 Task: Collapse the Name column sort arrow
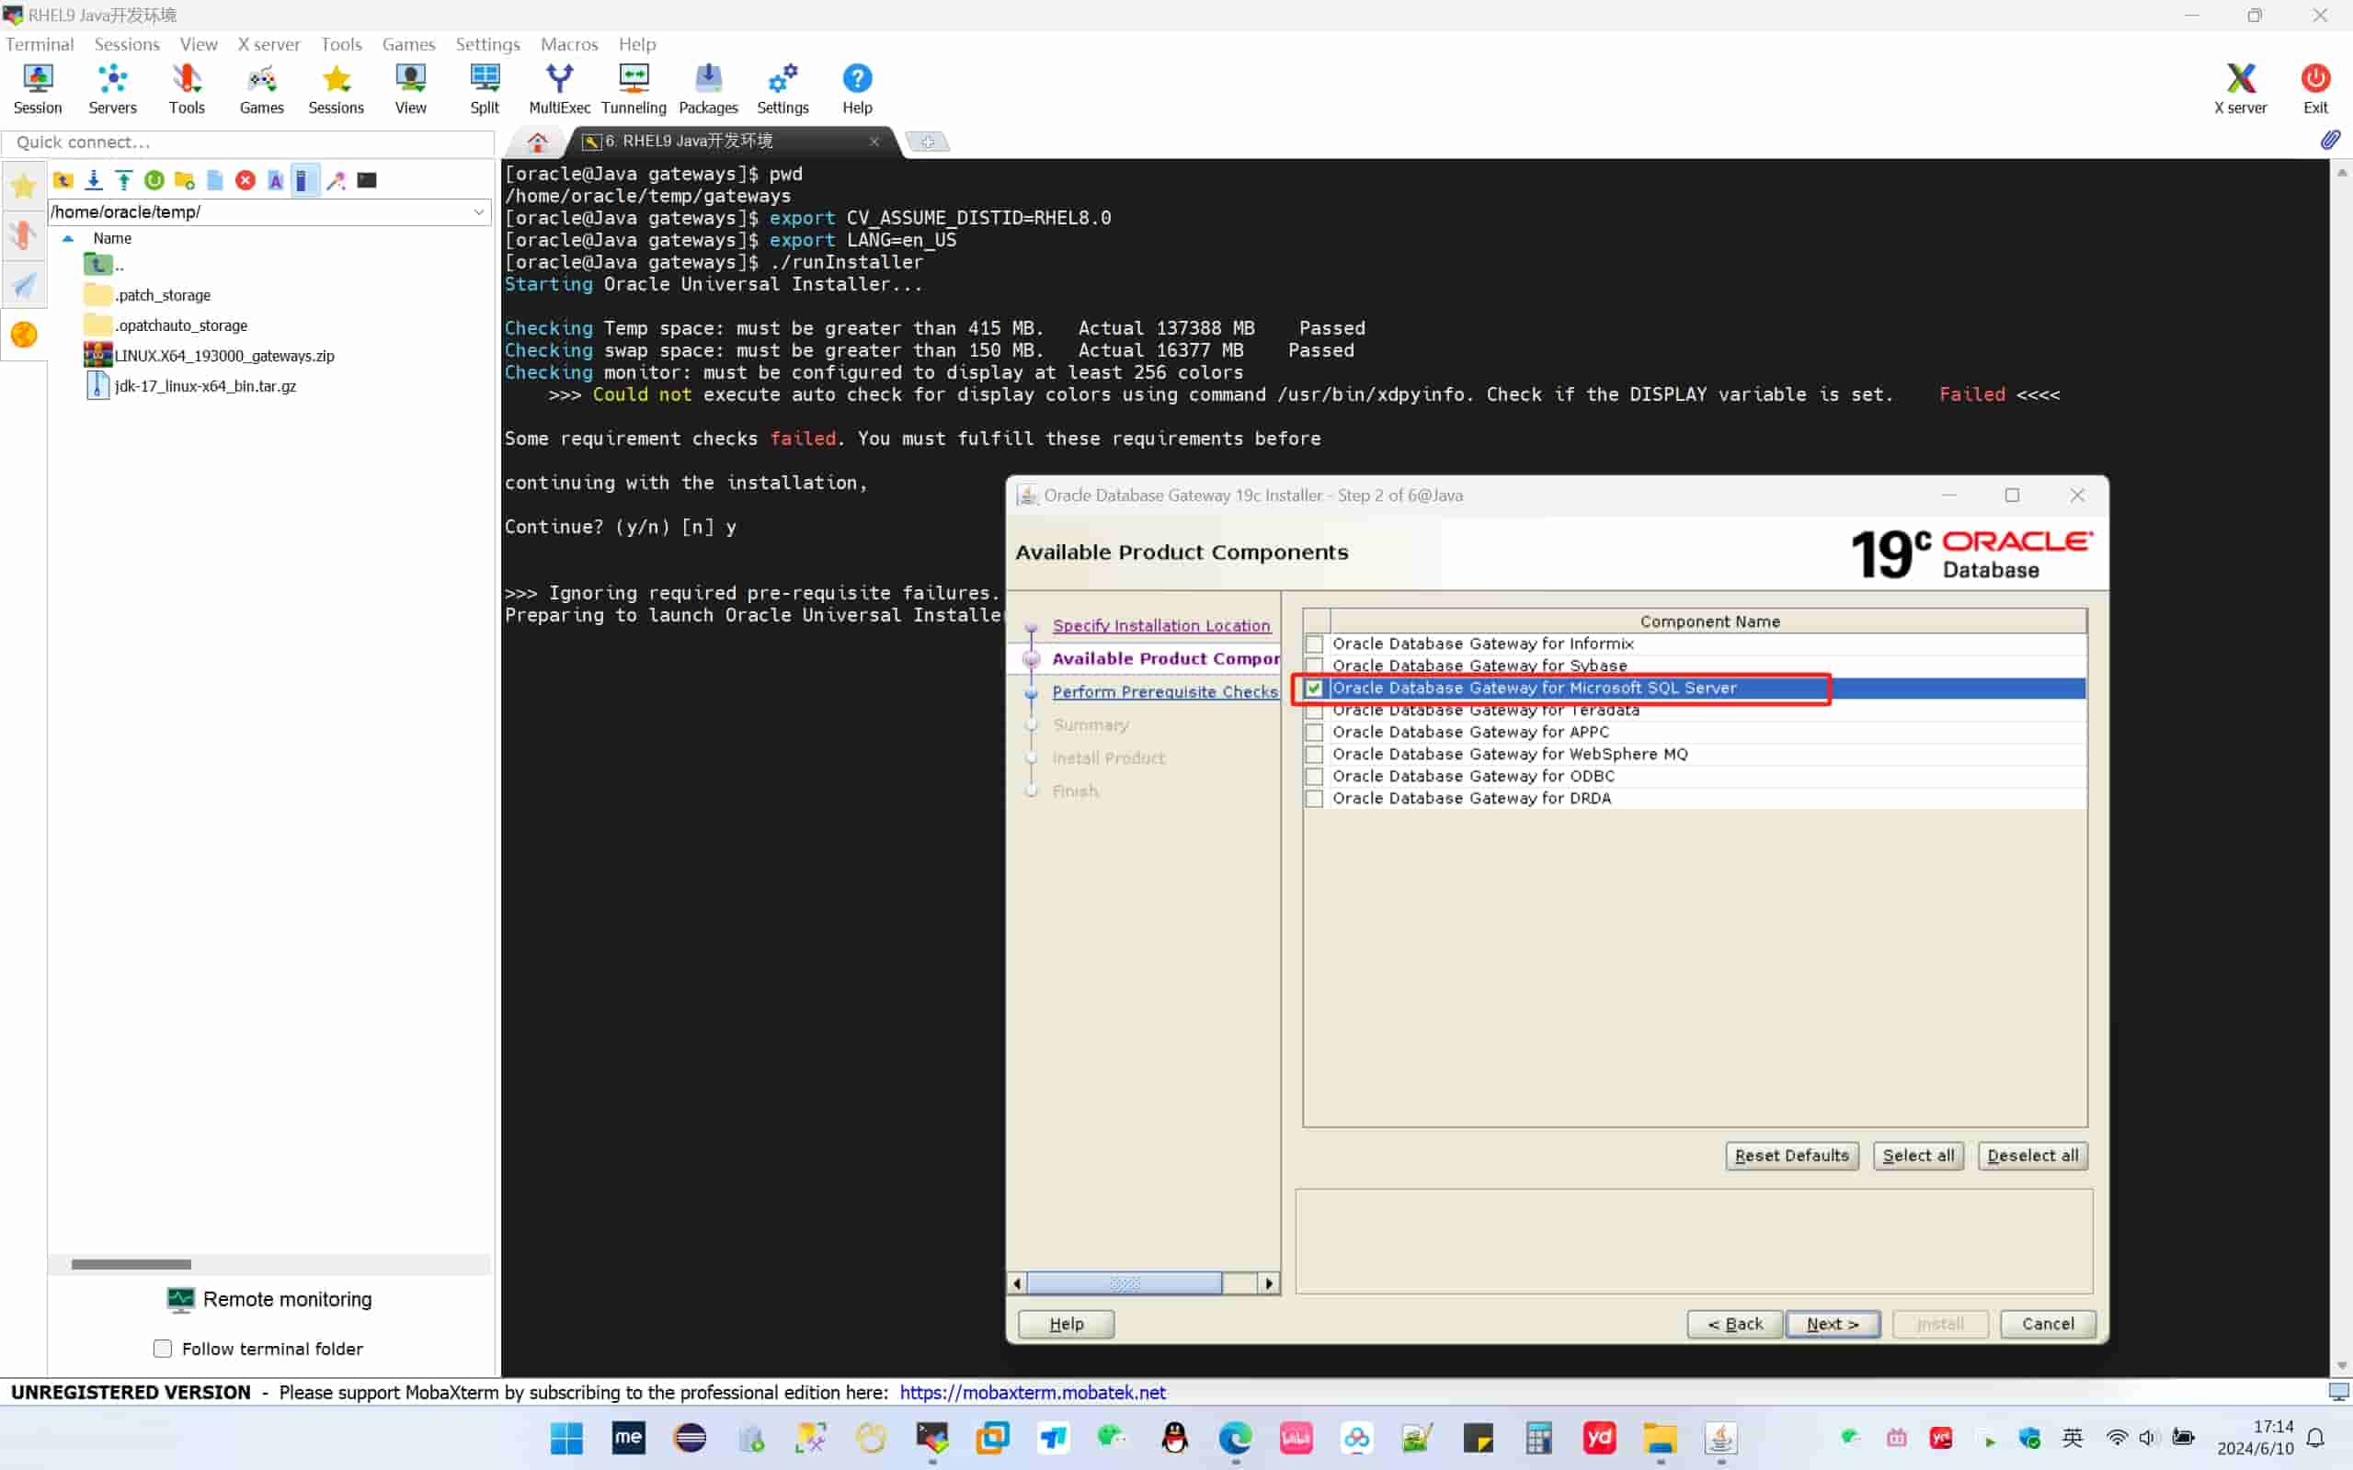tap(68, 238)
